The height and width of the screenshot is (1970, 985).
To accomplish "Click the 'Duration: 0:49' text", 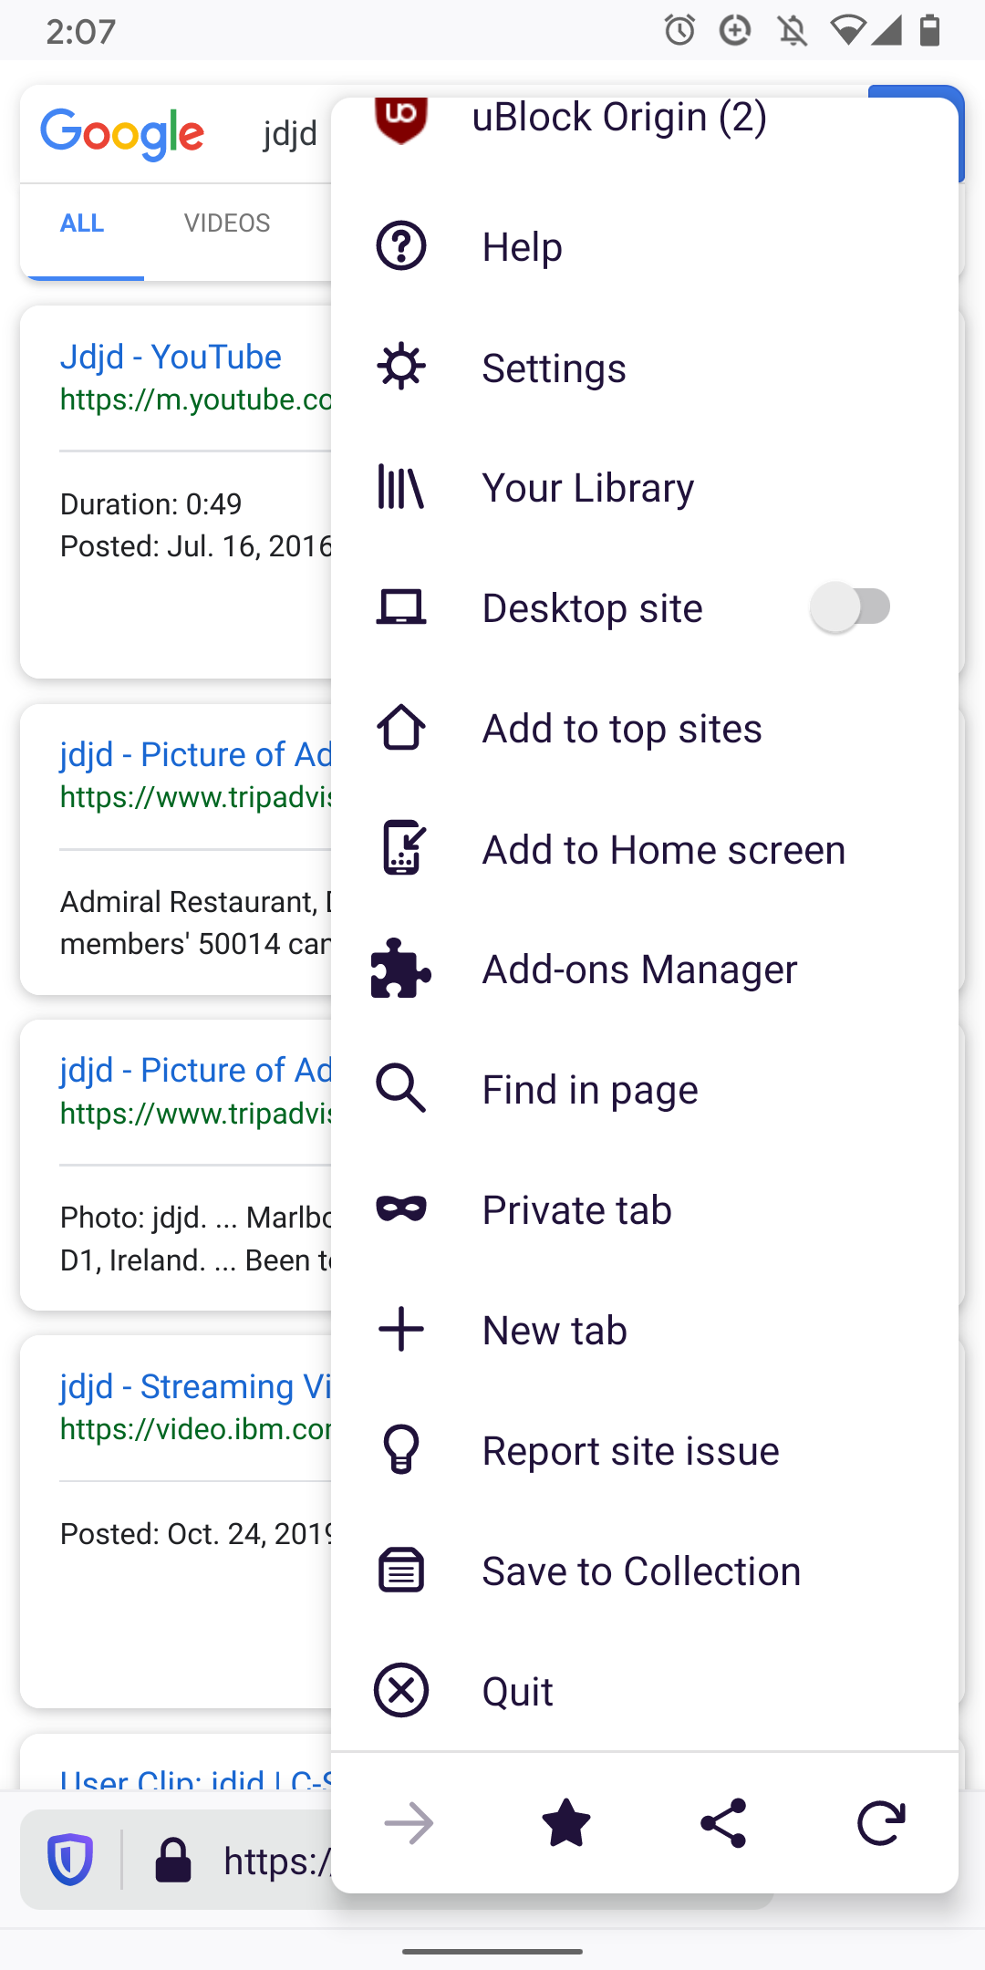I will pos(150,504).
